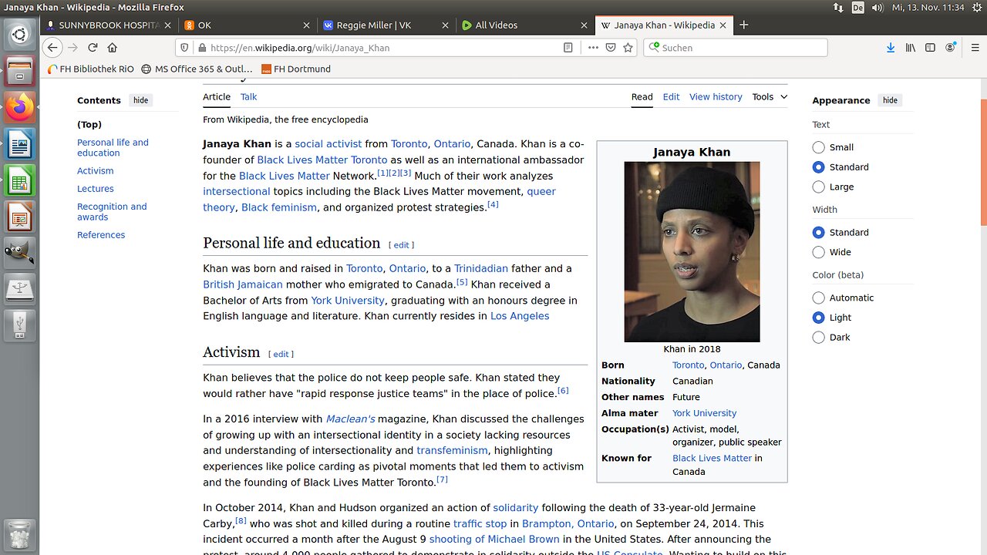Hide the Appearance panel

pyautogui.click(x=890, y=100)
